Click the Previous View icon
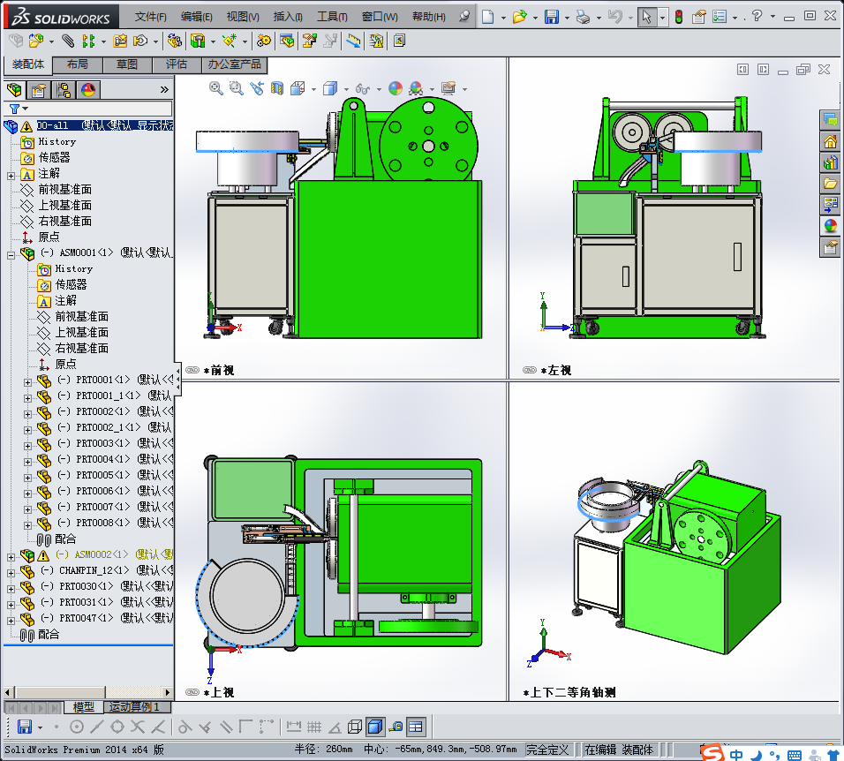The width and height of the screenshot is (844, 761). point(257,88)
